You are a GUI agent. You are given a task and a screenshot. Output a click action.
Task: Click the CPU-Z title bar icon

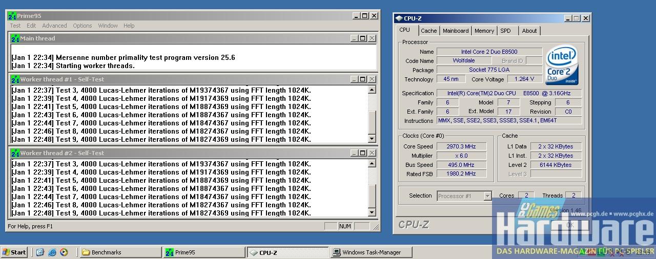pos(399,18)
